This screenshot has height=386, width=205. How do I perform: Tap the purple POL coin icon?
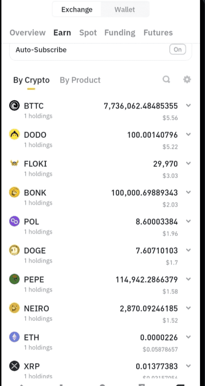coord(14,221)
